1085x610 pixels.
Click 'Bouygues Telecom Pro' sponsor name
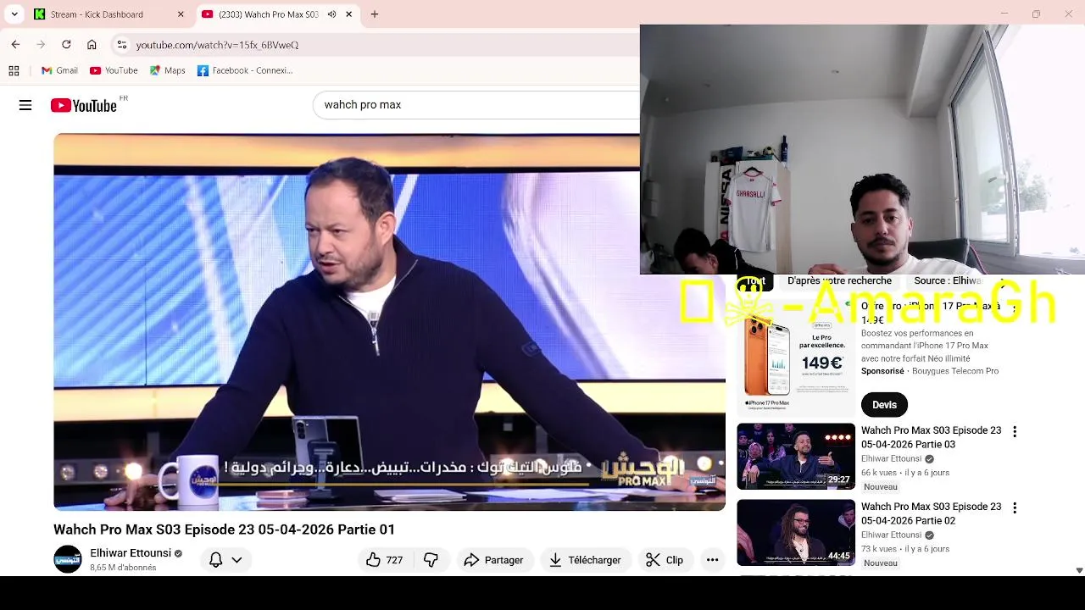(x=955, y=371)
